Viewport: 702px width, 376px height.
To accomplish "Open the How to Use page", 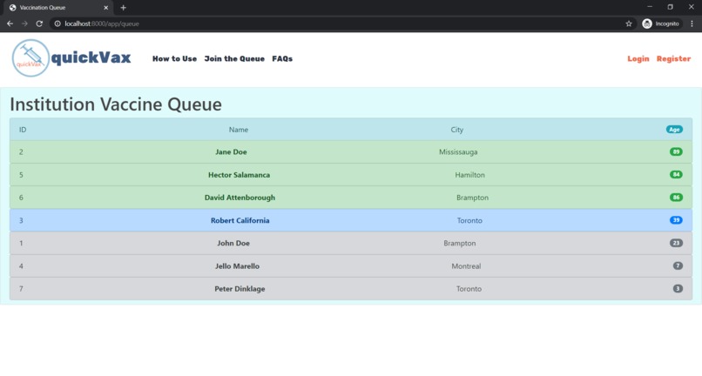I will 174,58.
